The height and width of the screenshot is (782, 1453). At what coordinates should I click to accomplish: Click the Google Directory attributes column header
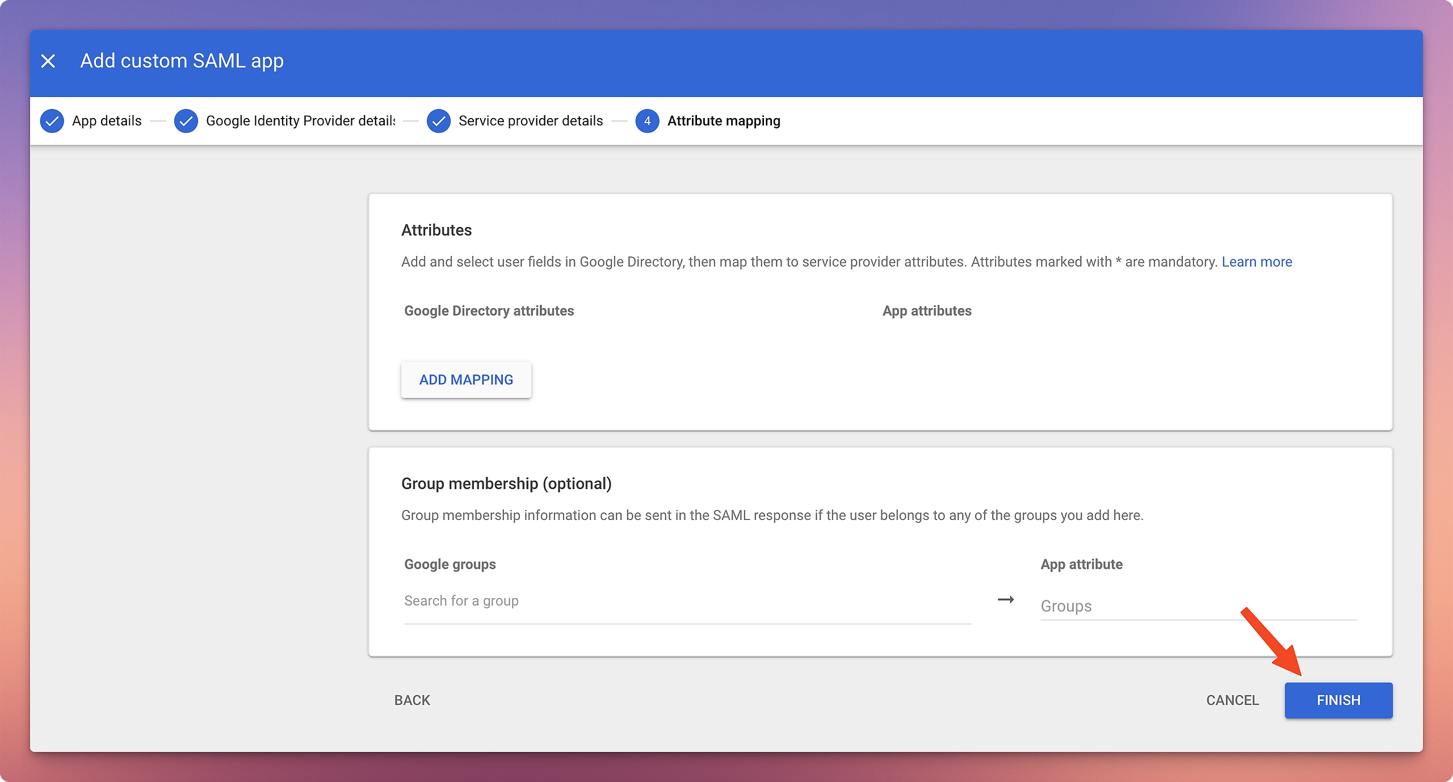click(x=489, y=311)
